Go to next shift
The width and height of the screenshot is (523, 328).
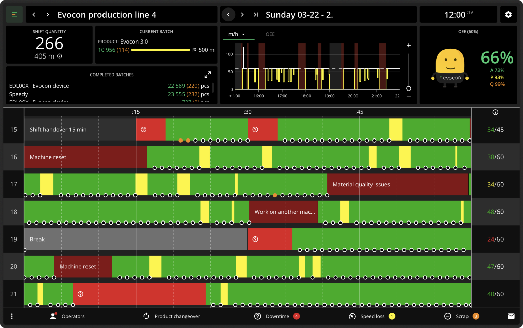click(242, 15)
